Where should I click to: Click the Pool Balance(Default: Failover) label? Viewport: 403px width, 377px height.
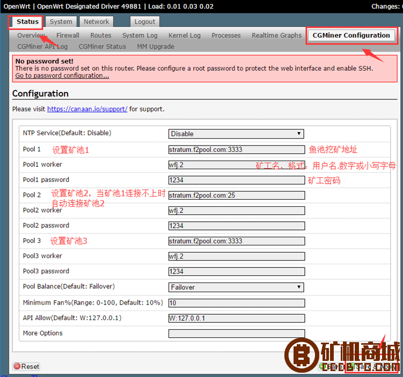[x=69, y=286]
